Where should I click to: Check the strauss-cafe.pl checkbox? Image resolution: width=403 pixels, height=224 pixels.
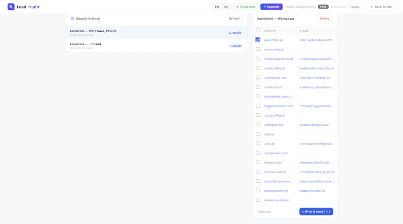tap(258, 172)
